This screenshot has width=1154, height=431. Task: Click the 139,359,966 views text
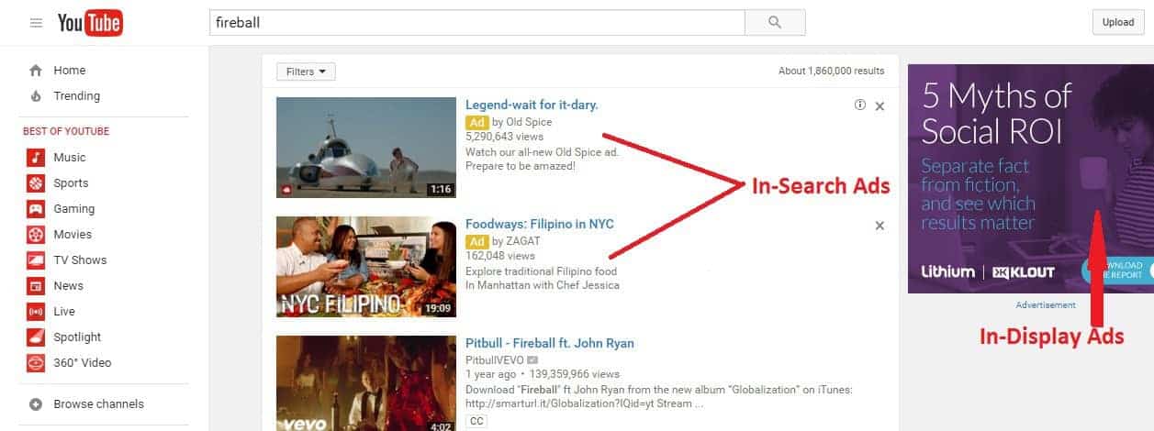pos(575,374)
